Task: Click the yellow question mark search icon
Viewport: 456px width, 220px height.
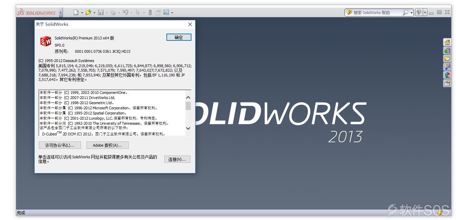Action: coord(349,12)
